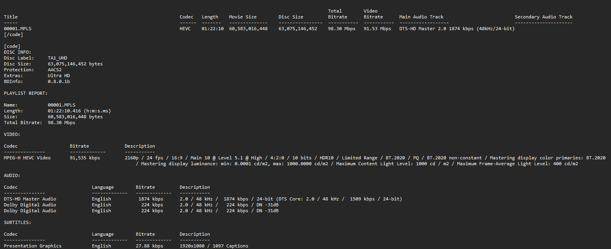
Task: Select the playlist length 01:22:10.416 value
Action: pyautogui.click(x=64, y=111)
